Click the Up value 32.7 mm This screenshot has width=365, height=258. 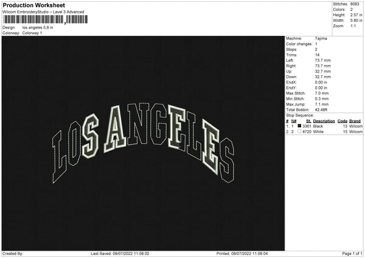(x=323, y=71)
